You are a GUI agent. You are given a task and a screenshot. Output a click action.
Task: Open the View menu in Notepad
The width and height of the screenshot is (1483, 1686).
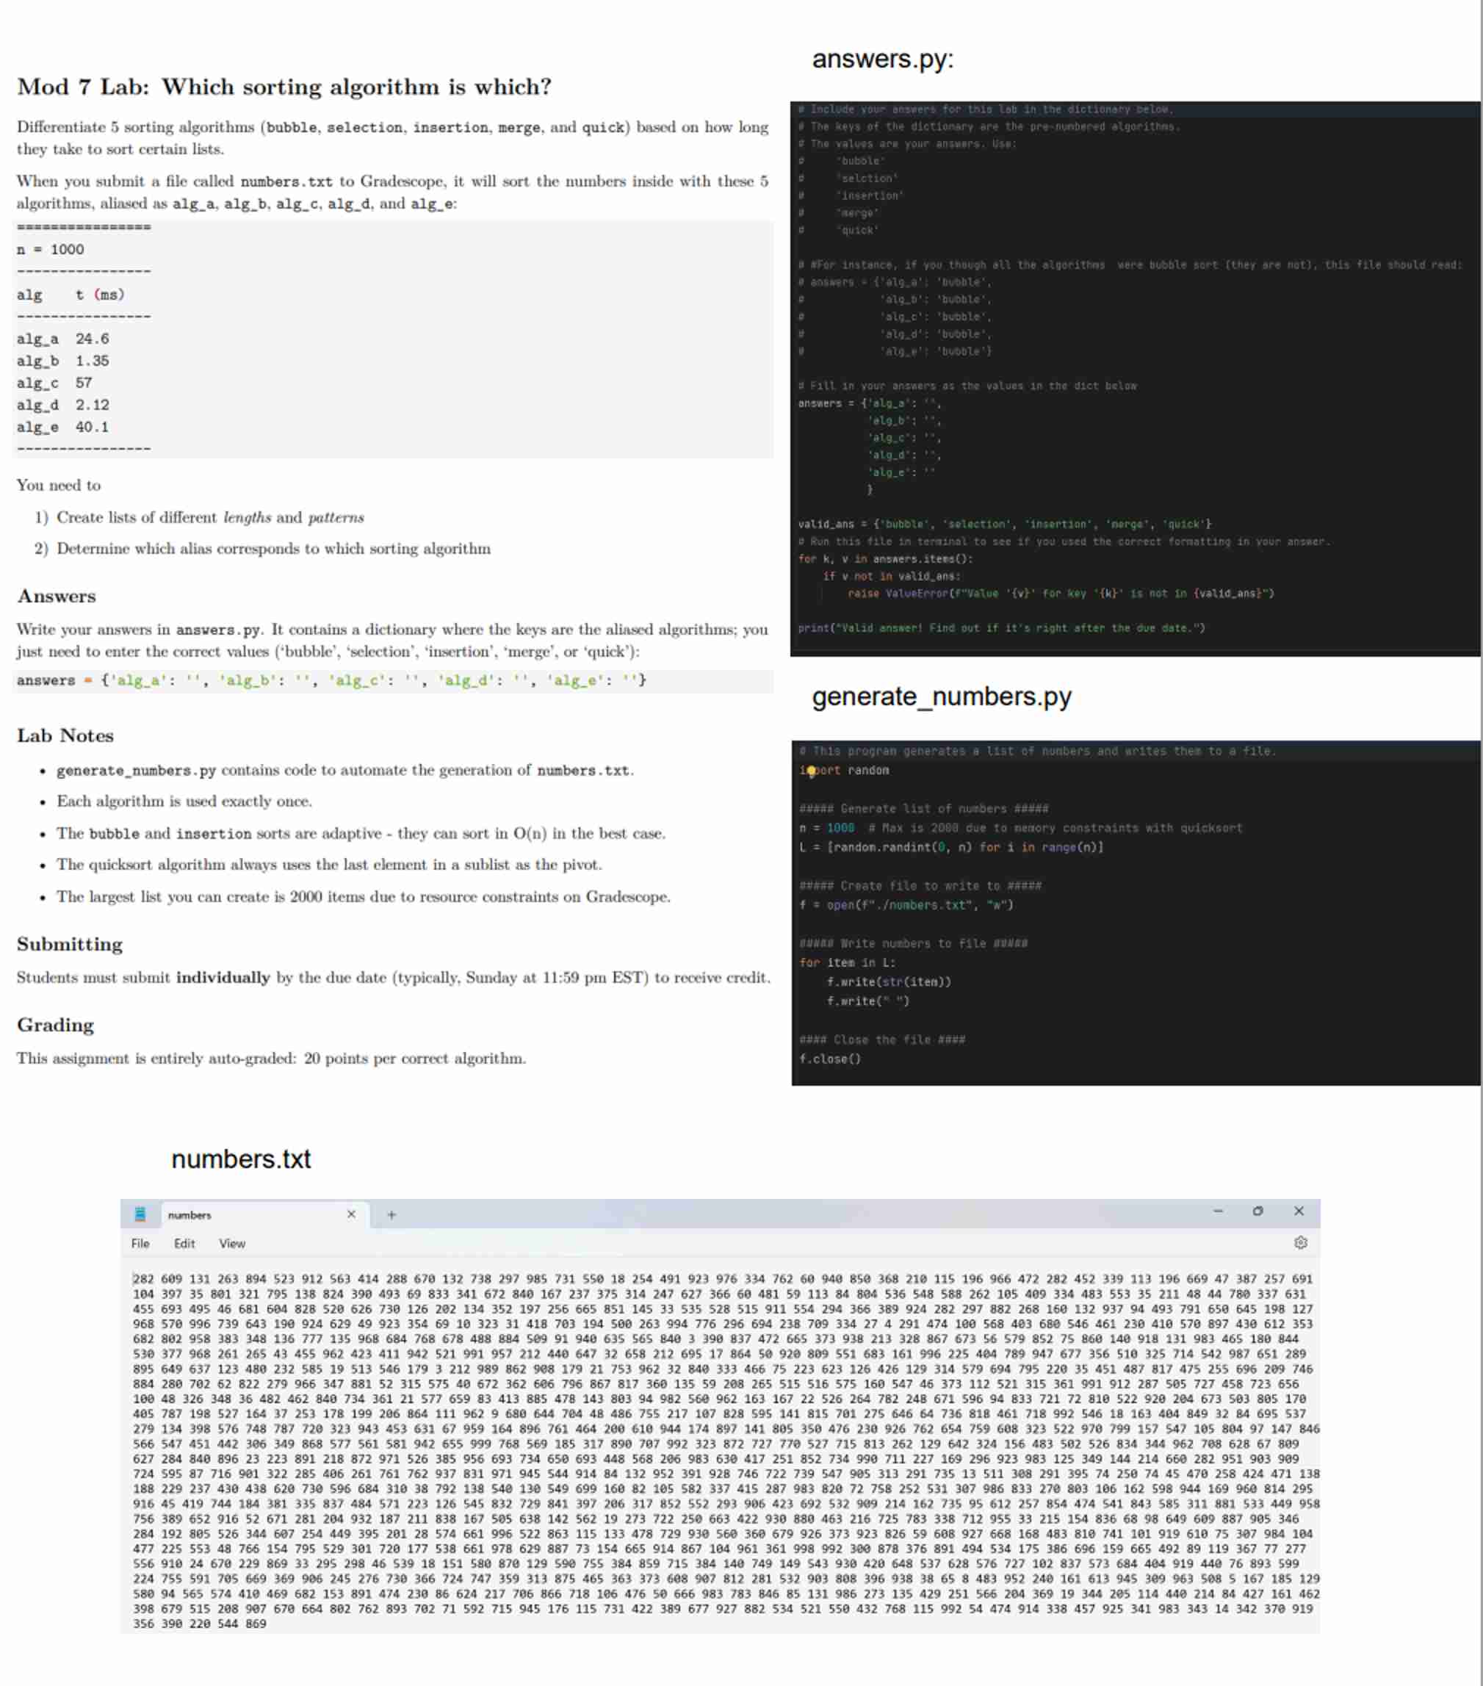pos(232,1243)
